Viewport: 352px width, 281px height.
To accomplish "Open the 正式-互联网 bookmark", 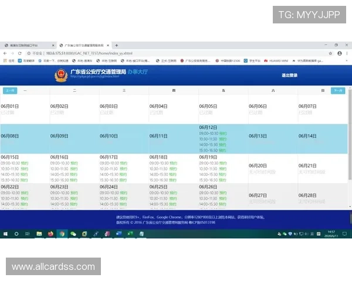I will click(166, 61).
